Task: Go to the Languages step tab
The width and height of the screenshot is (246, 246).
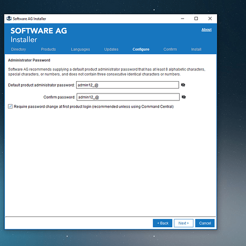Action: pos(81,49)
